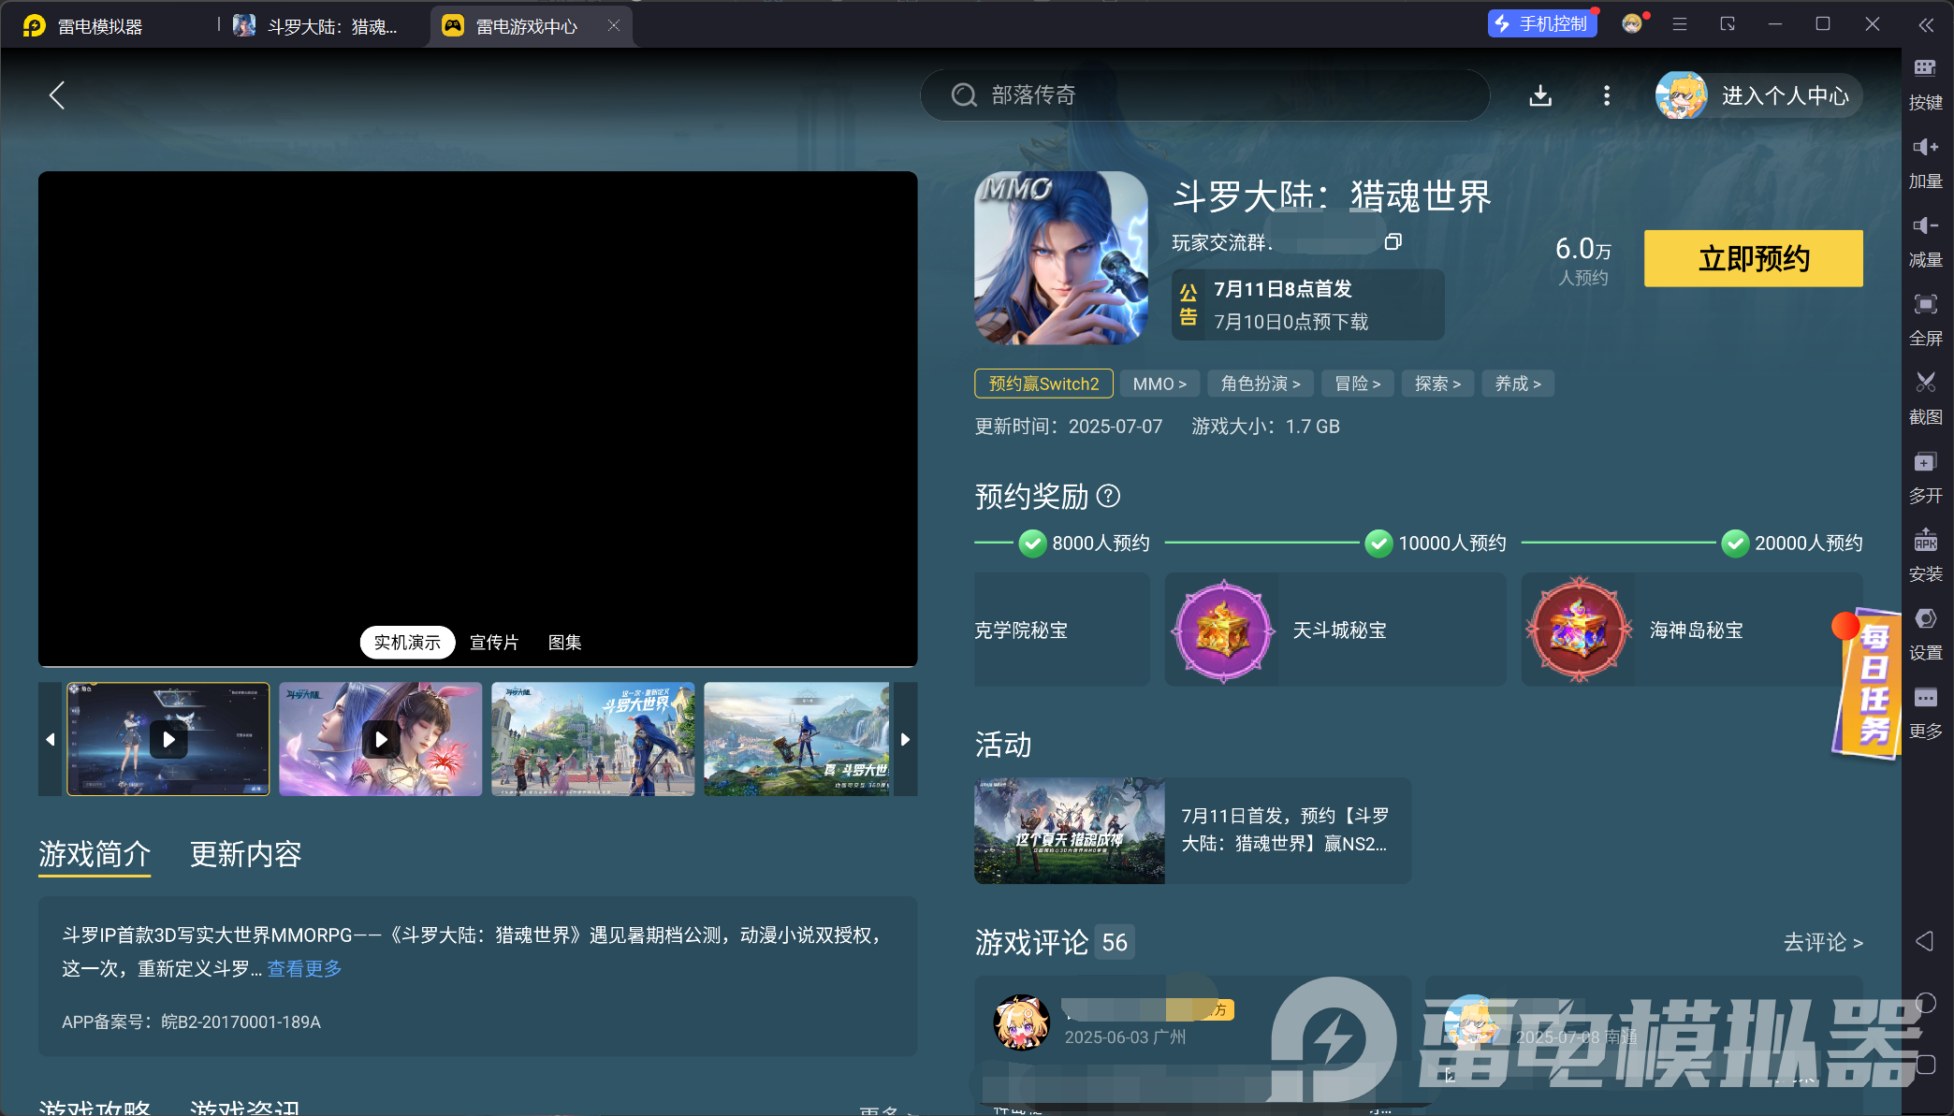Click the 加量 volume up icon
Screen dimensions: 1954x1116
(1925, 147)
